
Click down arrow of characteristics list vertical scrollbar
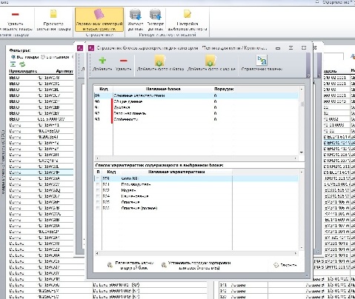click(302, 247)
